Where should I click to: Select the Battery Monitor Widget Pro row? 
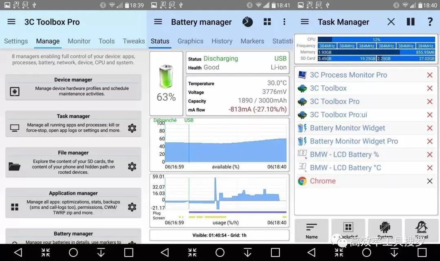[366, 141]
